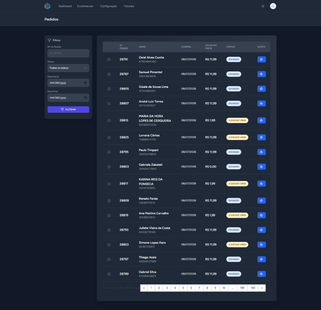Viewport: 321px width, 310px height.
Task: Open the RL user avatar menu
Action: pos(273,6)
